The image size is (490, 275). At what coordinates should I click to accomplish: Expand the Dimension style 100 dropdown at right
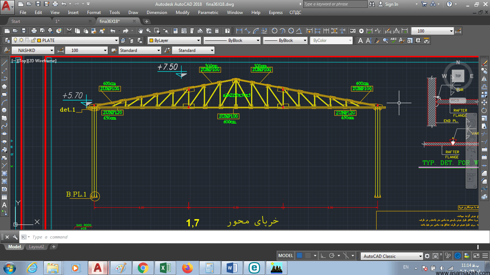pyautogui.click(x=451, y=31)
